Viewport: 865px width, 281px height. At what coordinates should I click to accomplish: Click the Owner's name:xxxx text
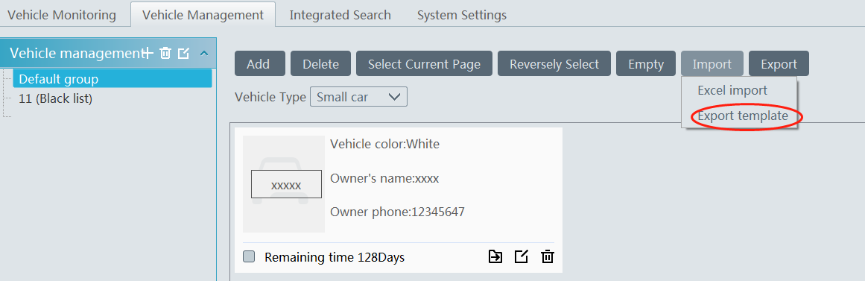pyautogui.click(x=384, y=178)
